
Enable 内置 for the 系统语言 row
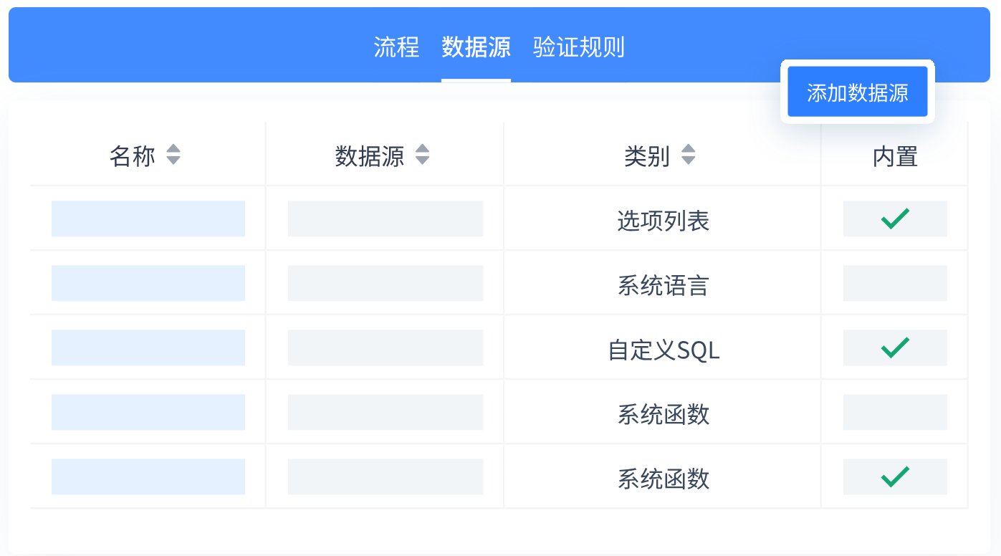pos(895,283)
